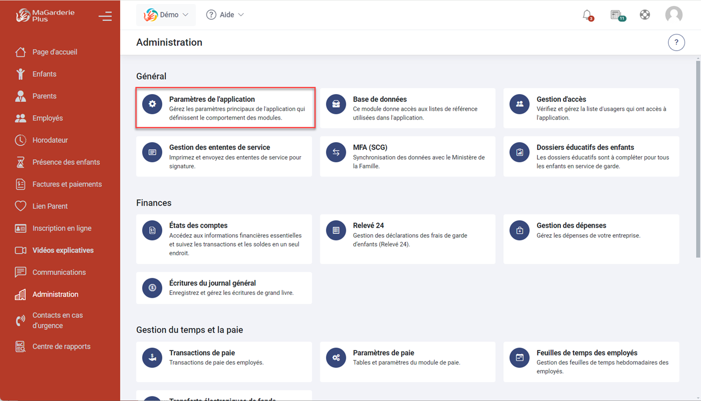This screenshot has width=701, height=401.
Task: Click the 'Gestion du temps et la paie' heading
Action: pyautogui.click(x=190, y=330)
